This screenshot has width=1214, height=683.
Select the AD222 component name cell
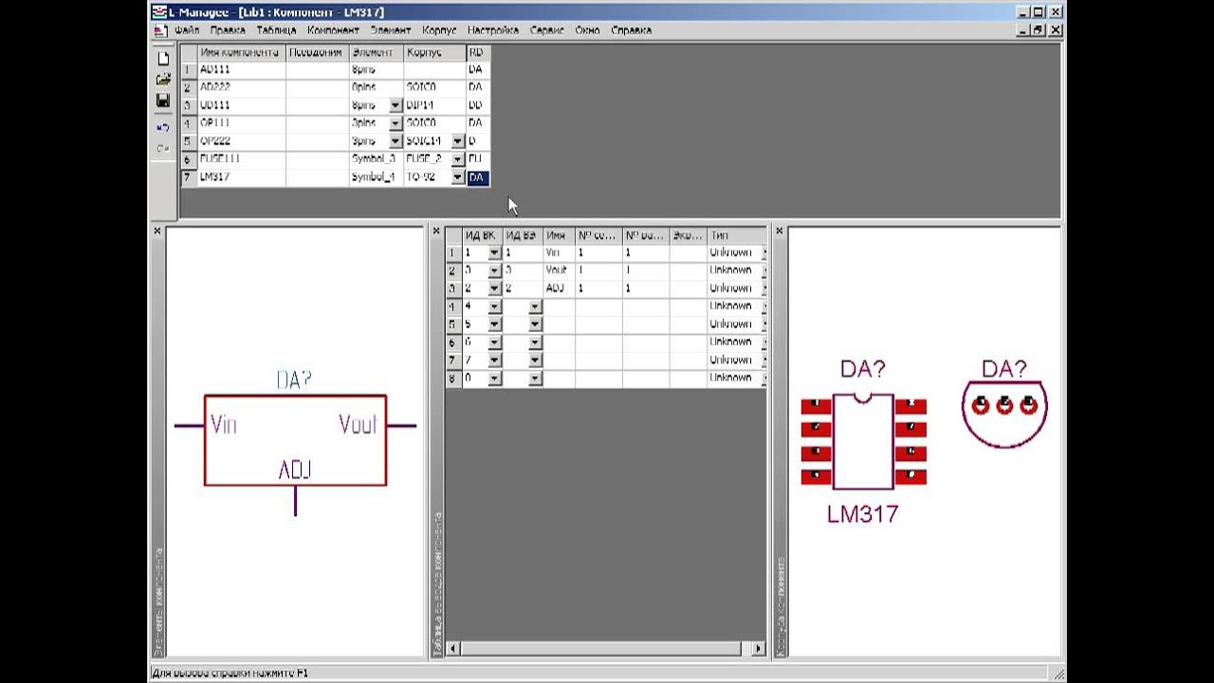pyautogui.click(x=241, y=87)
